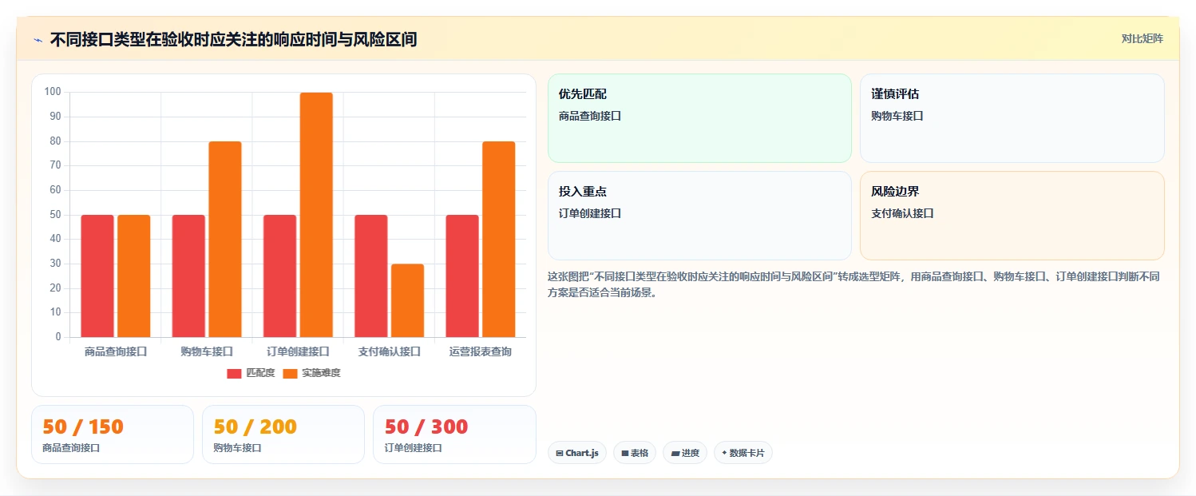Select the 表格 tag chip
The image size is (1196, 496).
click(635, 453)
